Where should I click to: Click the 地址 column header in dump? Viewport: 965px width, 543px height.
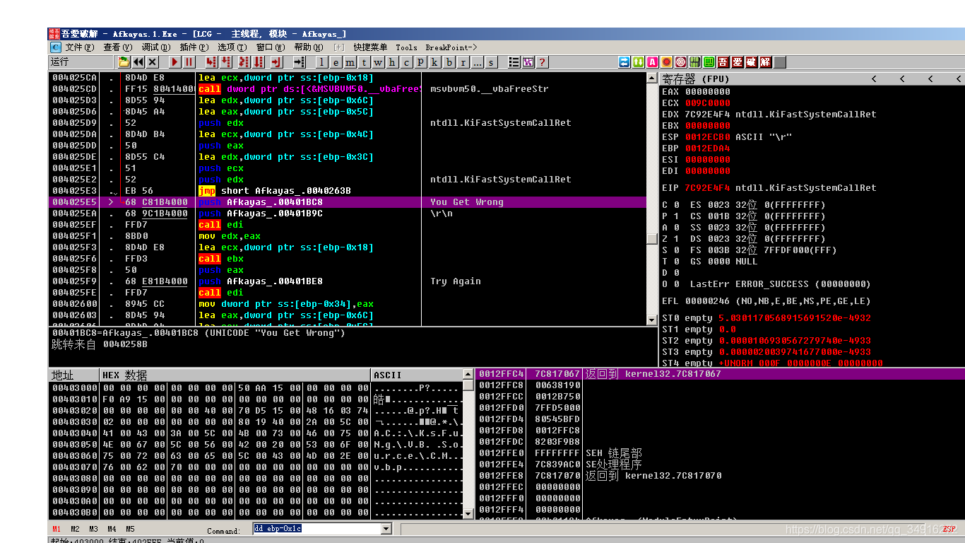(75, 375)
